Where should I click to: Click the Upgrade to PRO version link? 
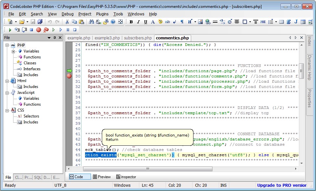(x=282, y=185)
